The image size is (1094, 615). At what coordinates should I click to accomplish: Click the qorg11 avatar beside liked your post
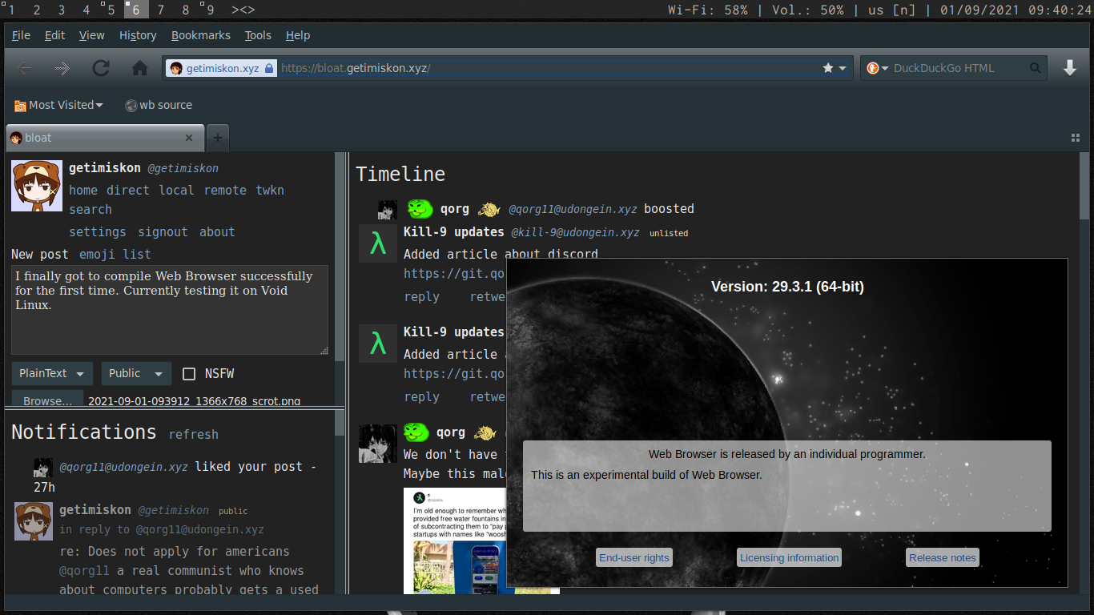click(43, 468)
